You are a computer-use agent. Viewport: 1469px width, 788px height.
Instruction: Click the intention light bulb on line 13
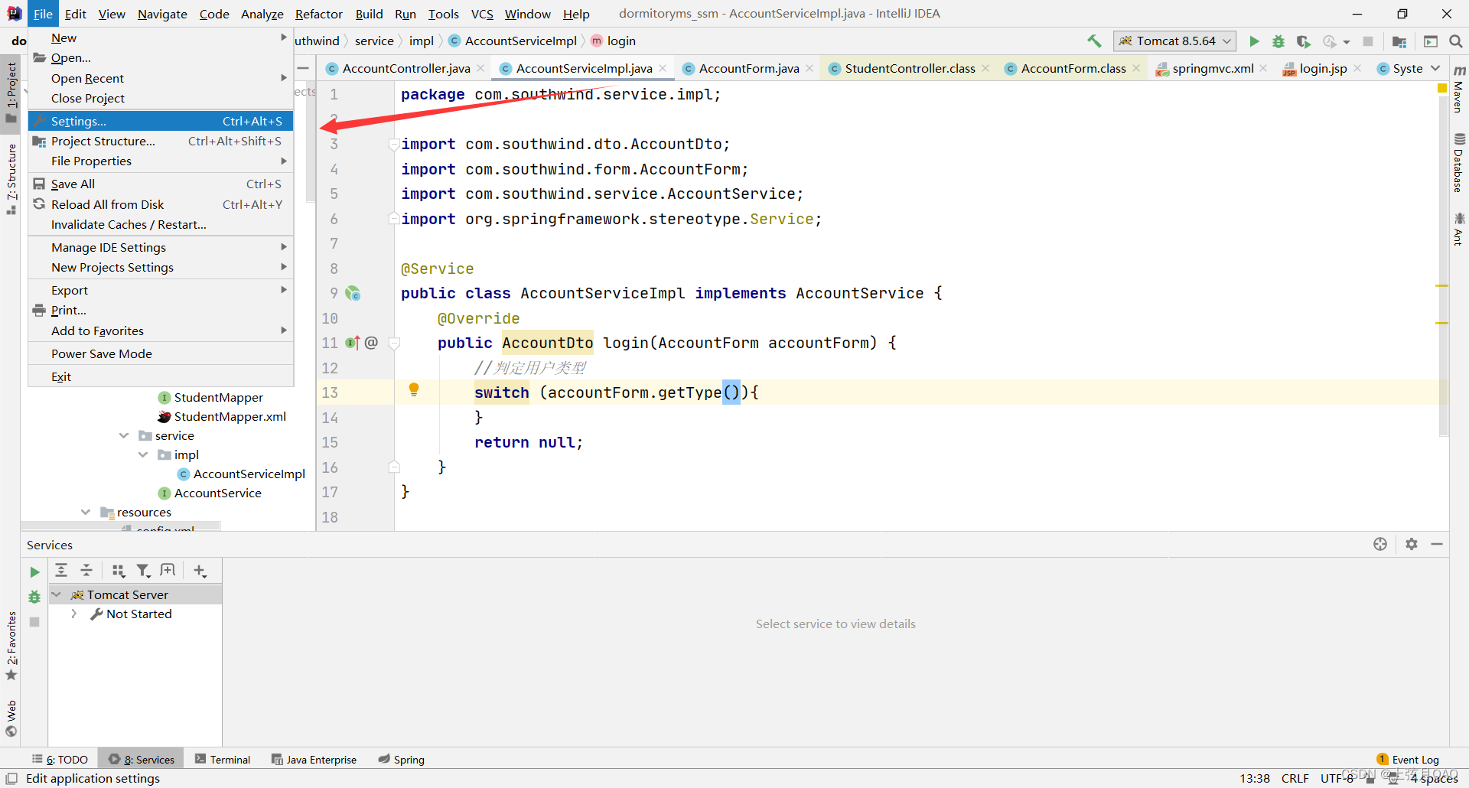point(414,389)
